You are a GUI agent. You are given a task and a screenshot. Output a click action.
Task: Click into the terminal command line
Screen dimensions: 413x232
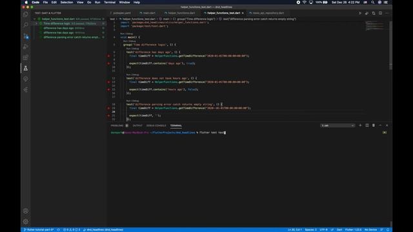click(212, 133)
